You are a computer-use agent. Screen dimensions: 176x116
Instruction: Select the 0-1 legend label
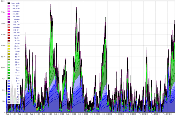18,102
